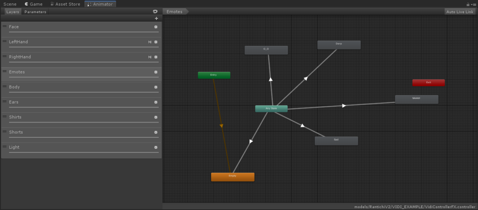This screenshot has height=210, width=478.
Task: Select the Body layer
Action: pyautogui.click(x=81, y=89)
